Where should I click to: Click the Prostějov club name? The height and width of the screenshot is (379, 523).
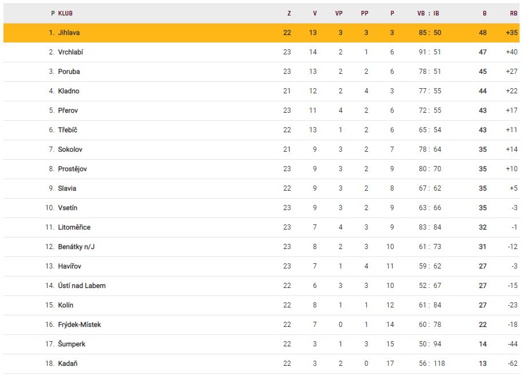[72, 169]
